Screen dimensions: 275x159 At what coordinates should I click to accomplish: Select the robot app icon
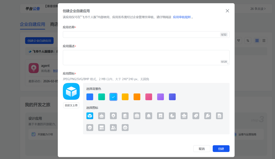[x=102, y=116]
